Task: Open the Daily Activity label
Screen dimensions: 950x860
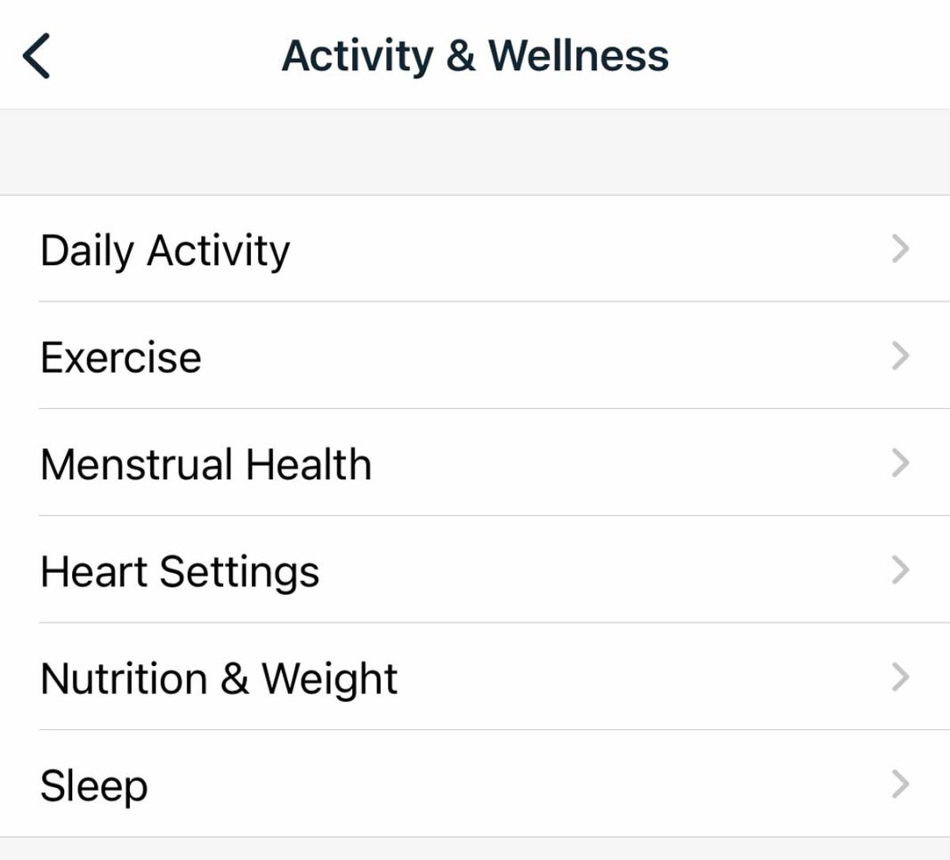Action: click(165, 251)
